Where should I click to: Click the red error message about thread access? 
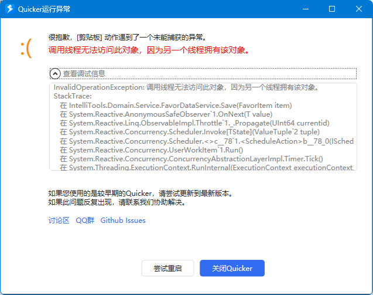pyautogui.click(x=149, y=50)
